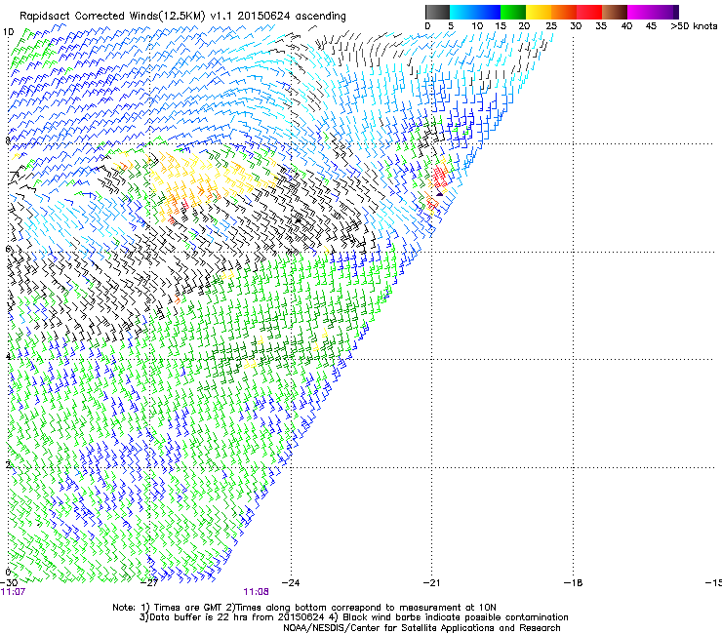Viewport: 722px width, 634px height.
Task: Click the longitude axis label '-21'
Action: tap(431, 583)
